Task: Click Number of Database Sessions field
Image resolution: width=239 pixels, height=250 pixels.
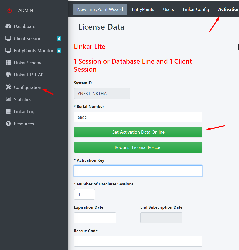Action: (x=84, y=194)
